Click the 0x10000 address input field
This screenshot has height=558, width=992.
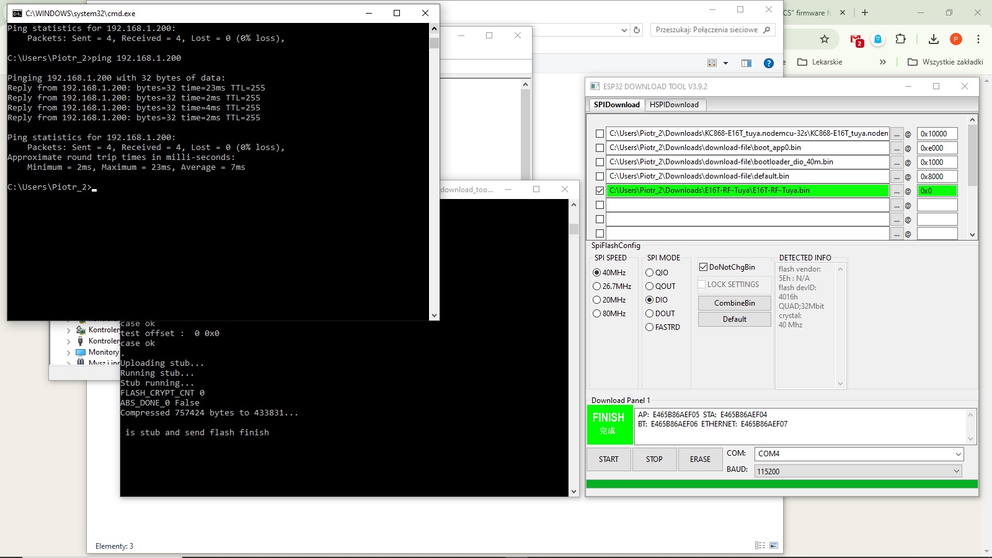(937, 134)
